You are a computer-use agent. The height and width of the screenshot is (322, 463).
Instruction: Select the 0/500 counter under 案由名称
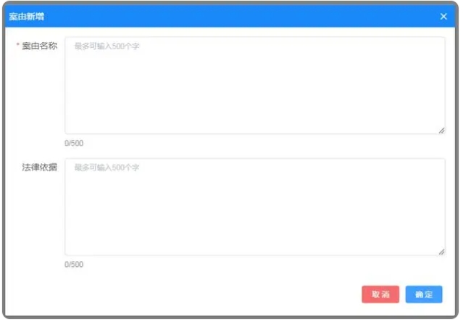pyautogui.click(x=74, y=144)
